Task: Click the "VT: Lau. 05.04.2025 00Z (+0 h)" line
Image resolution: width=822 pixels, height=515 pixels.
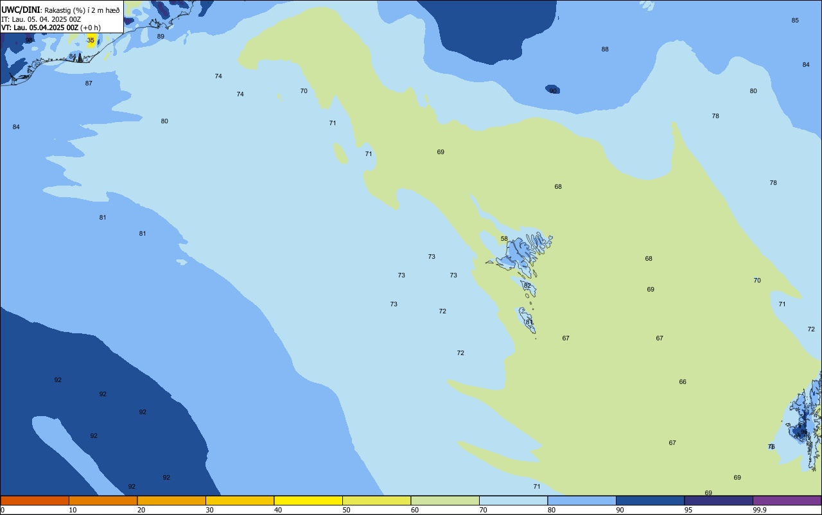Action: pyautogui.click(x=51, y=28)
